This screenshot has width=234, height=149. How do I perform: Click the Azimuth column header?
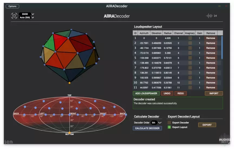click(144, 33)
